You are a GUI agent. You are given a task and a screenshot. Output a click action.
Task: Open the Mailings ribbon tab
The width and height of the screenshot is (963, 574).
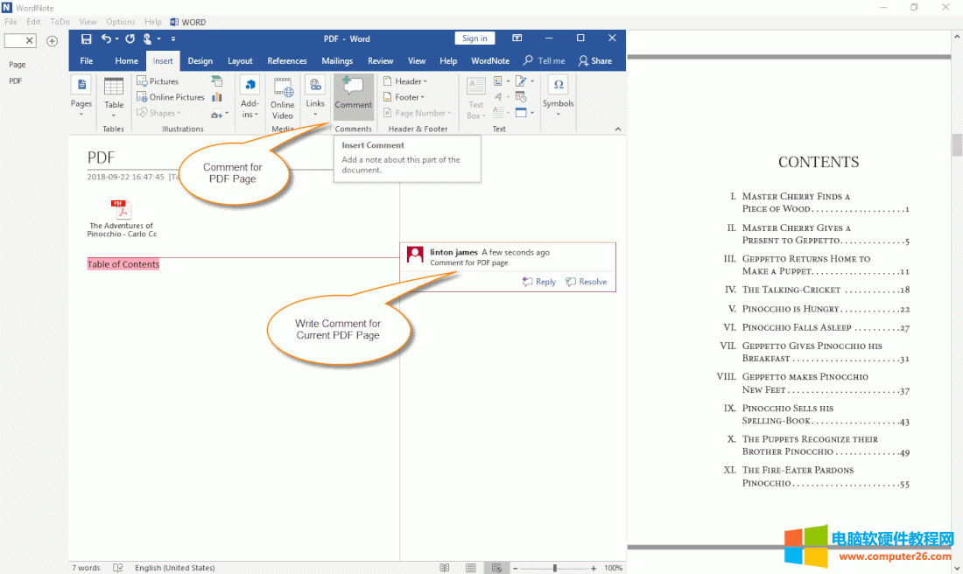pyautogui.click(x=337, y=60)
